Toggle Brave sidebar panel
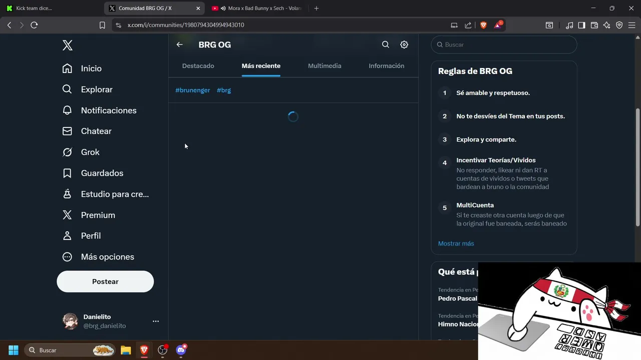 [x=582, y=25]
